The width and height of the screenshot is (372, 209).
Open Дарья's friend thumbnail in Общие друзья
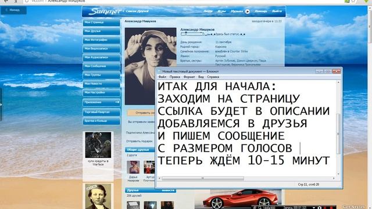[x=133, y=167]
